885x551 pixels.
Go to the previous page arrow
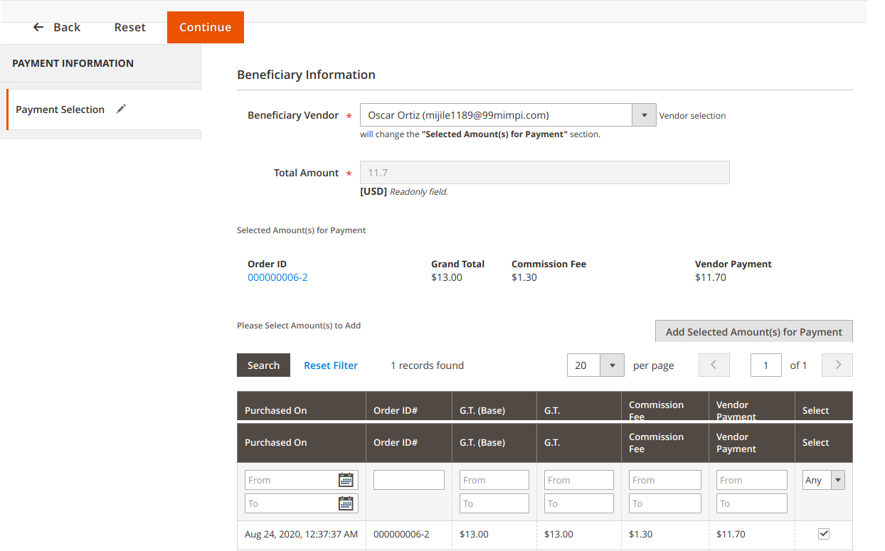click(x=714, y=365)
